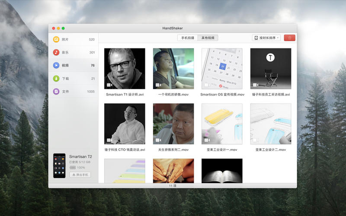Screen dimensions: 346x216
Task: Check the selection box on 一个司机的骄傲.mov
Action: coord(157,85)
